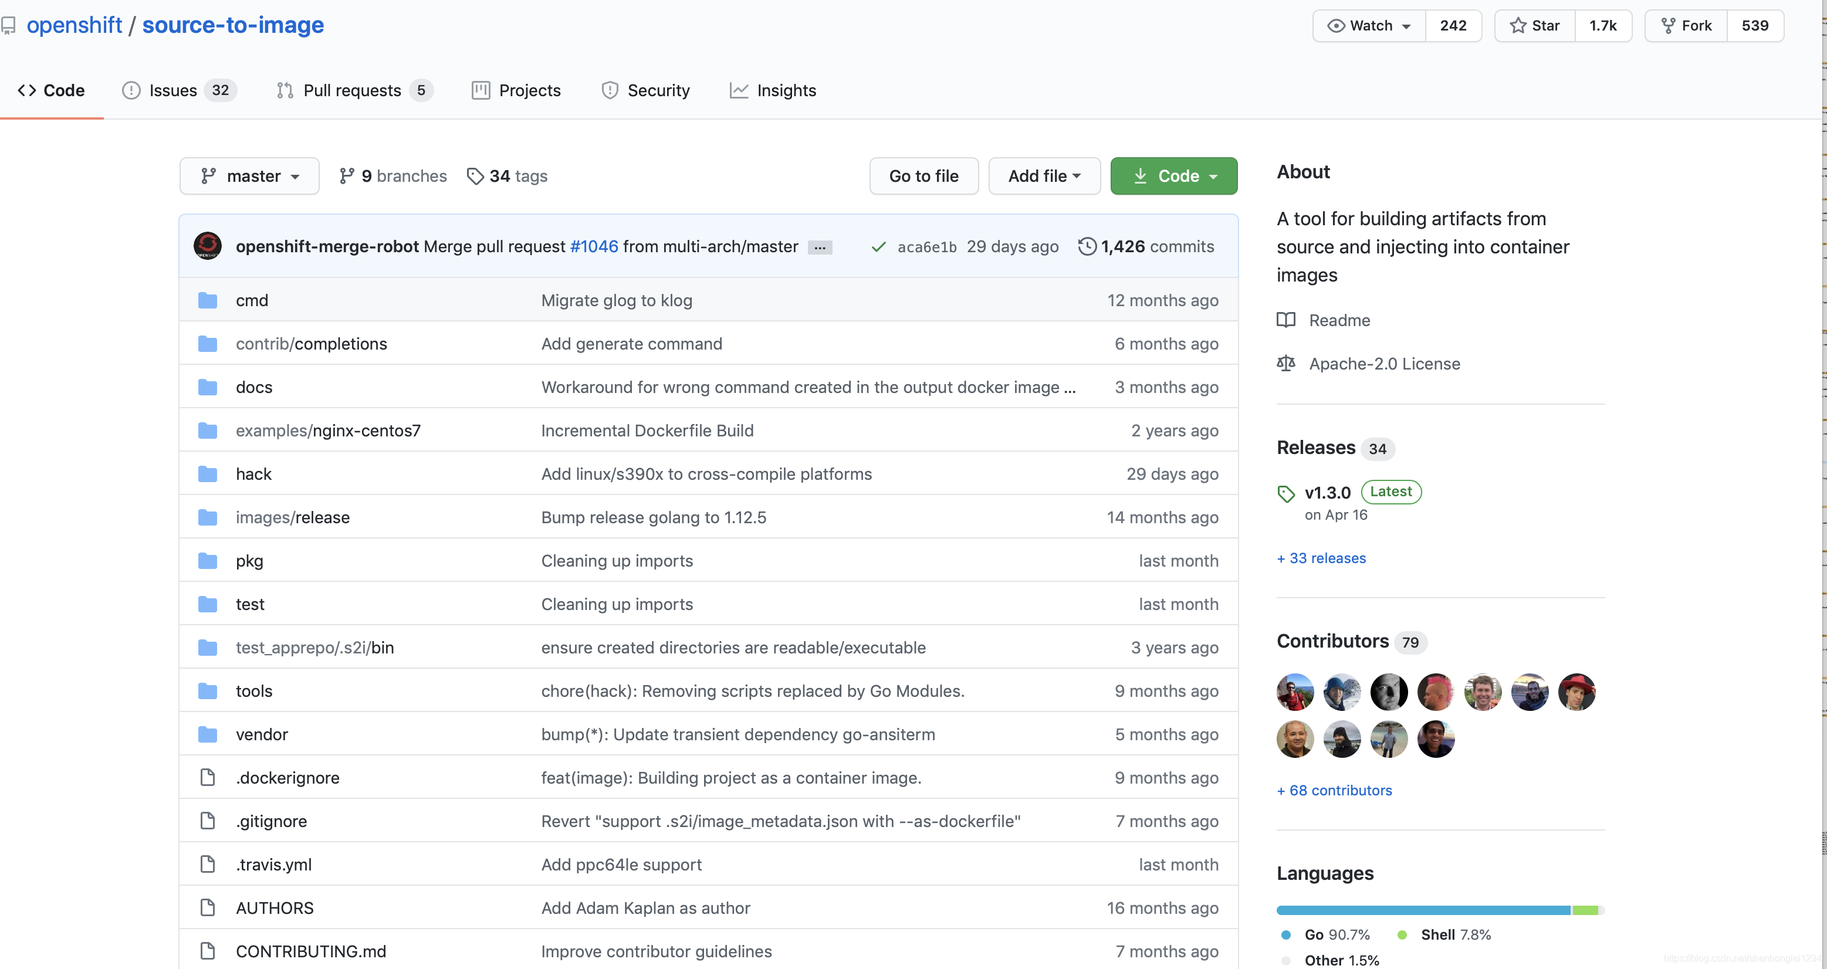Click the tools folder icon
Screen dimensions: 1827x969
tap(207, 691)
